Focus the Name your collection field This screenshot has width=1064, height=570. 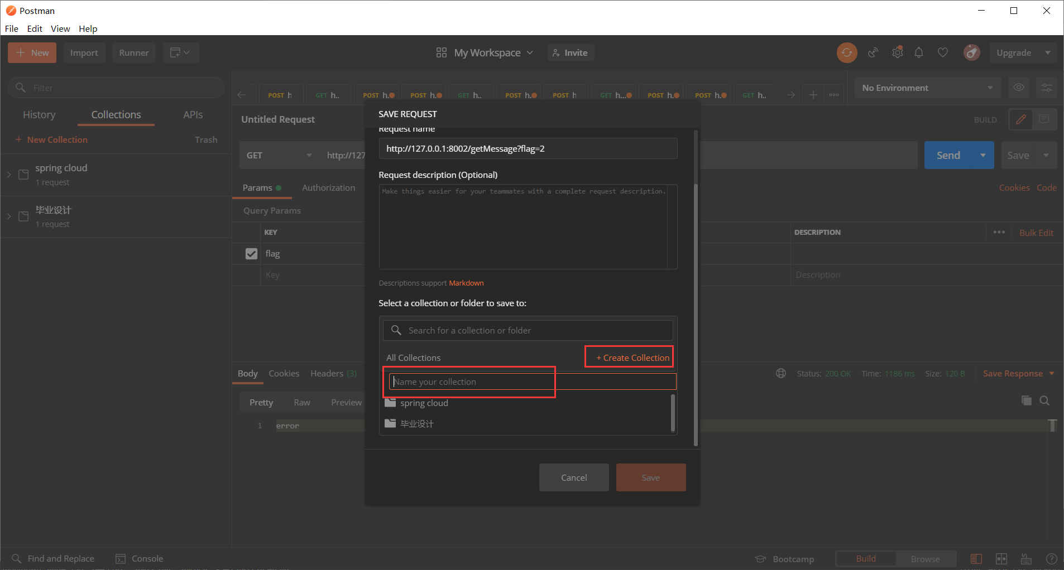point(533,381)
